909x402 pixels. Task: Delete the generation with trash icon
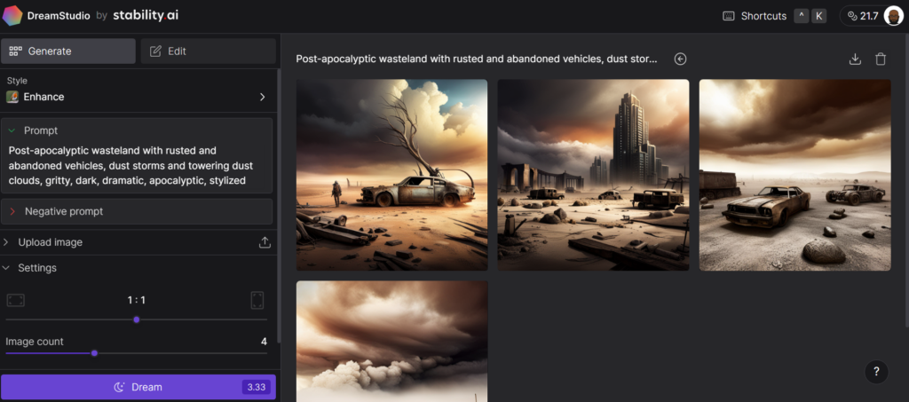tap(881, 59)
